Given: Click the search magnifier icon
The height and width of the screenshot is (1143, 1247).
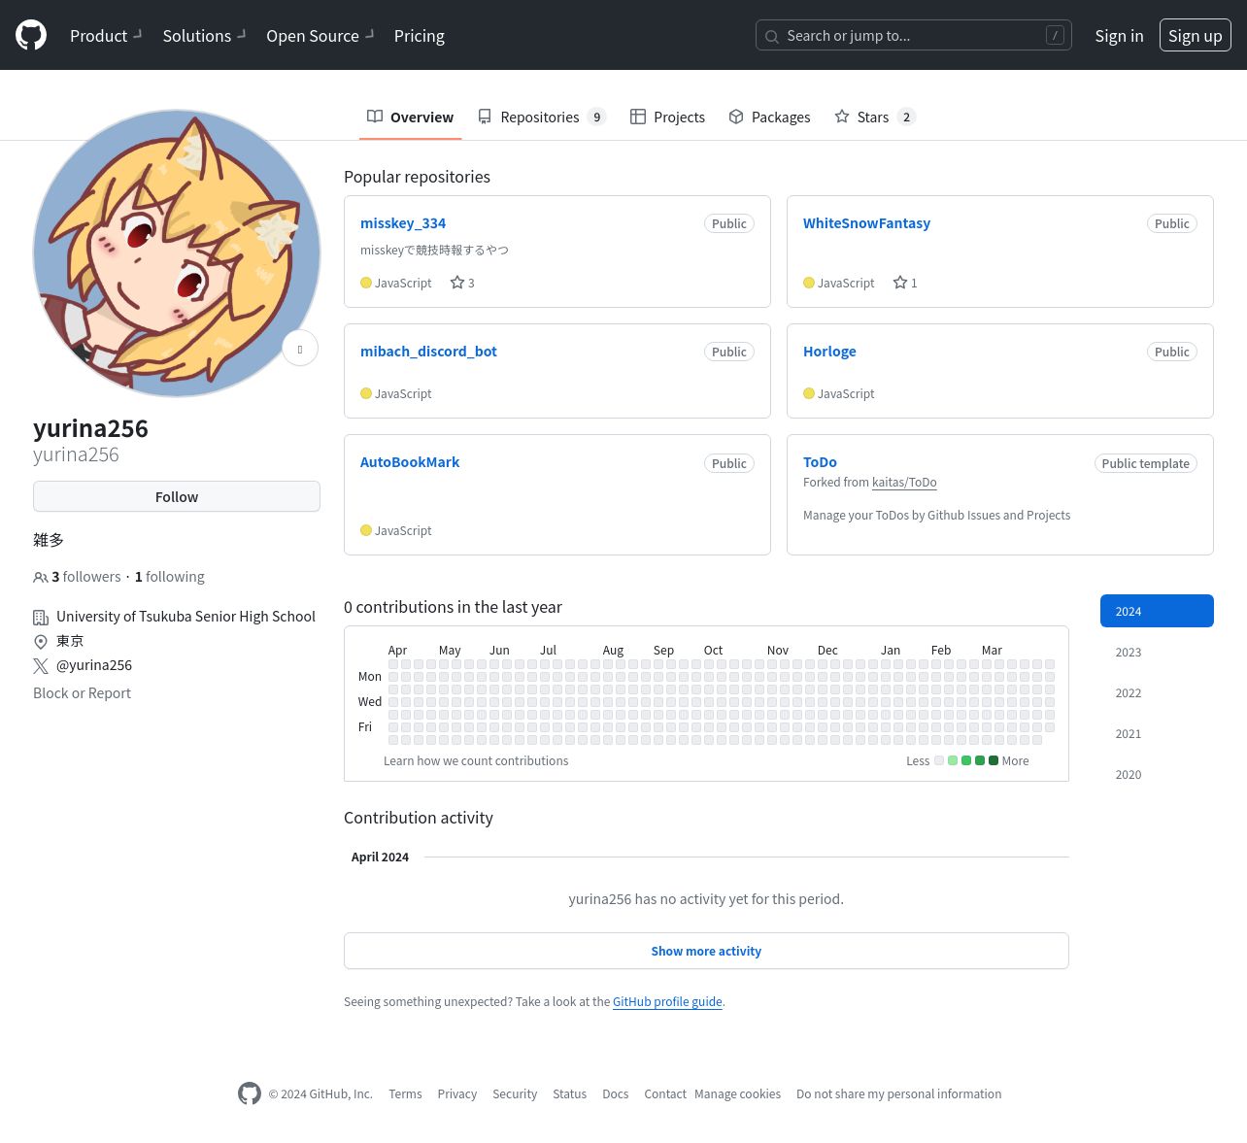Looking at the screenshot, I should pyautogui.click(x=772, y=36).
